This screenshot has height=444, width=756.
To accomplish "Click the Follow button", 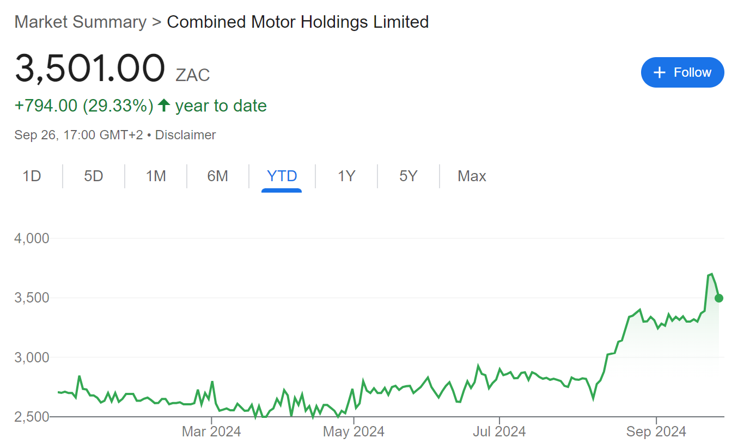I will 682,72.
